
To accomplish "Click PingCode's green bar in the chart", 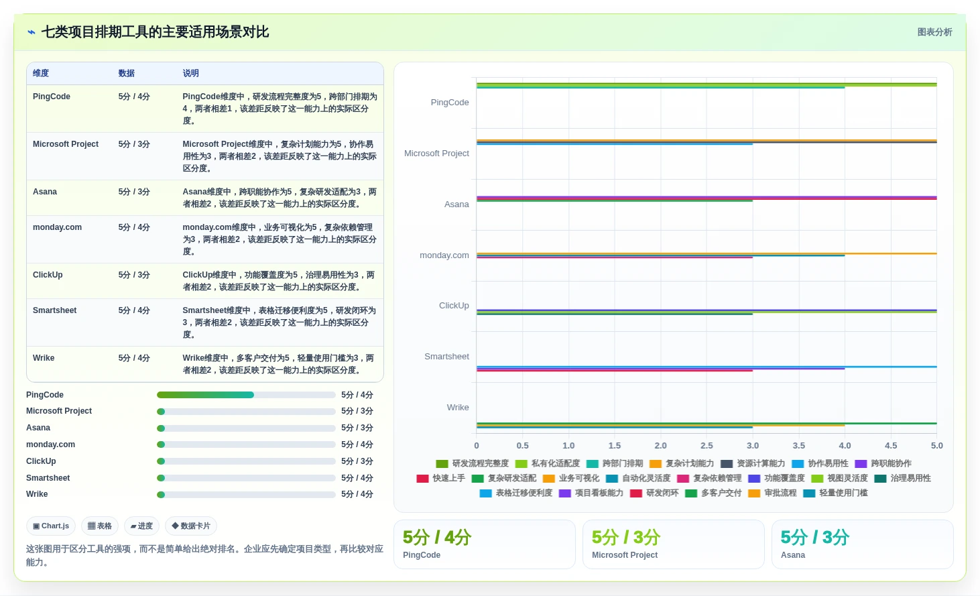I will [x=707, y=84].
